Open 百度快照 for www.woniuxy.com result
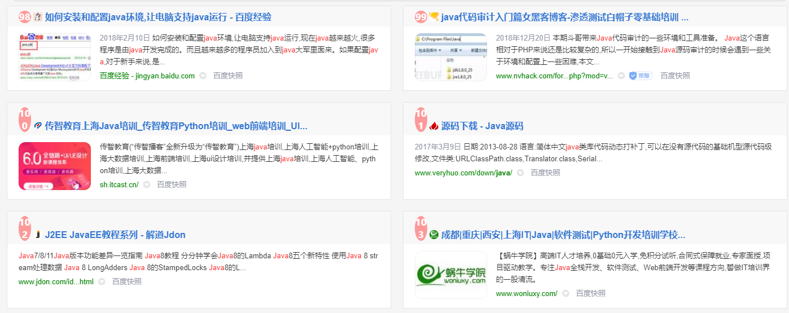Screen dimensions: 789x313 591,293
